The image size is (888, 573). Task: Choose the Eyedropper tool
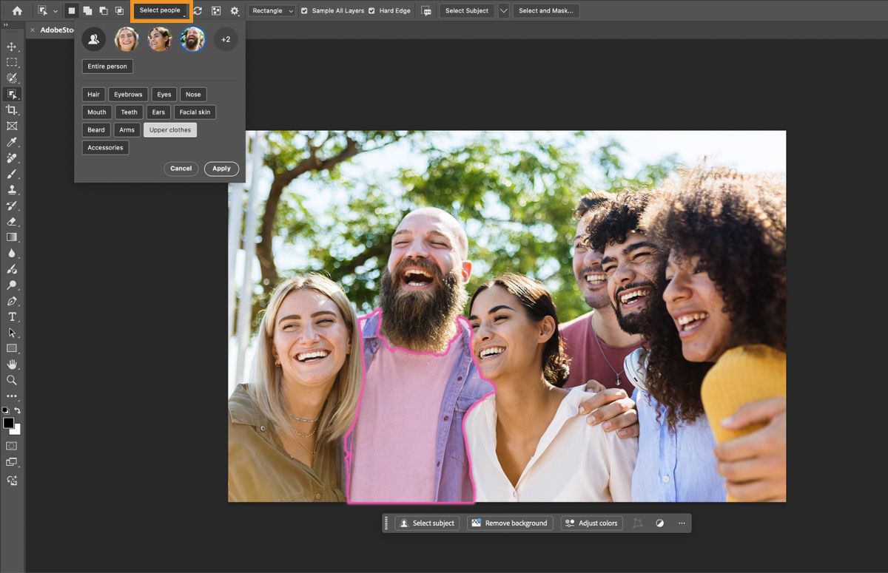12,142
